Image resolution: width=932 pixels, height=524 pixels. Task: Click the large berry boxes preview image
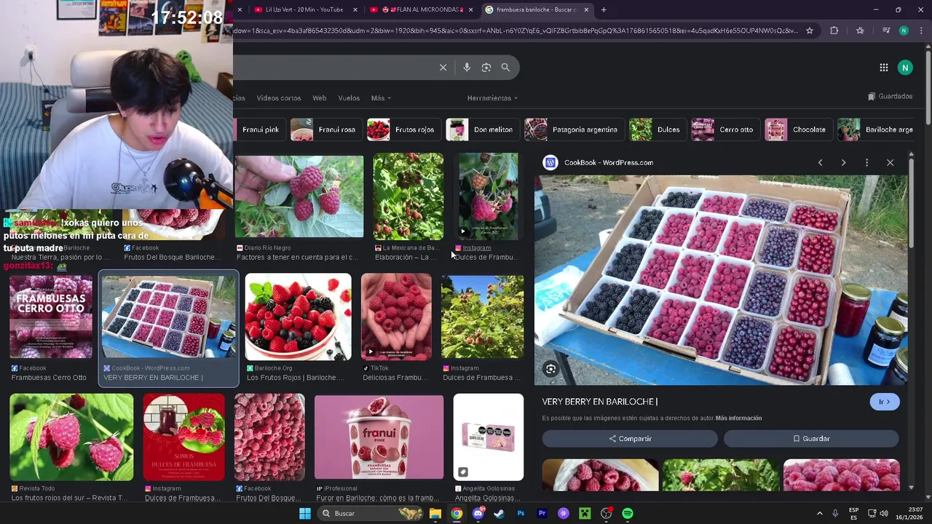pos(721,280)
